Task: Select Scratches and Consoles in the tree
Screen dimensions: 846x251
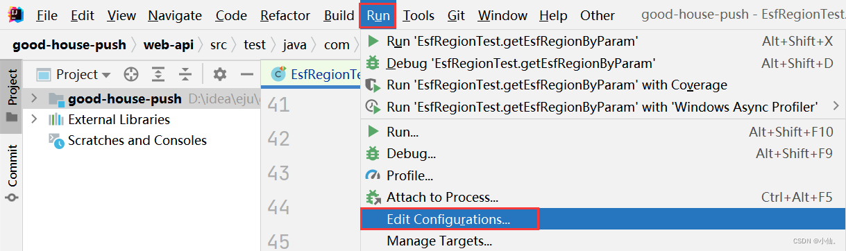Action: (137, 140)
